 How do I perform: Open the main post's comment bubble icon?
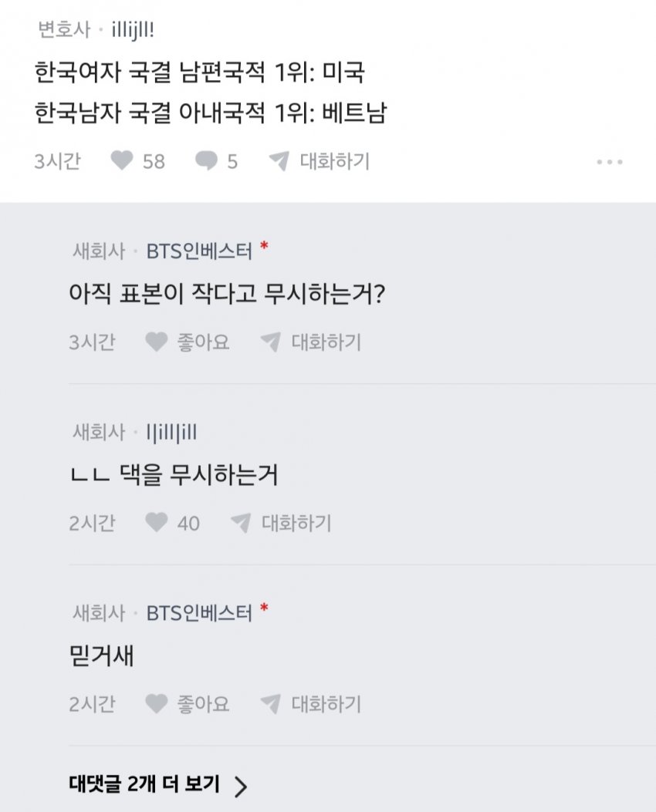pos(206,161)
